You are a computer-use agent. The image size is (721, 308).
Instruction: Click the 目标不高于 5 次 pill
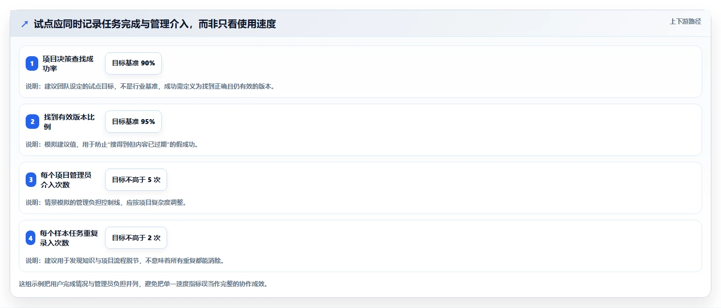coord(136,180)
